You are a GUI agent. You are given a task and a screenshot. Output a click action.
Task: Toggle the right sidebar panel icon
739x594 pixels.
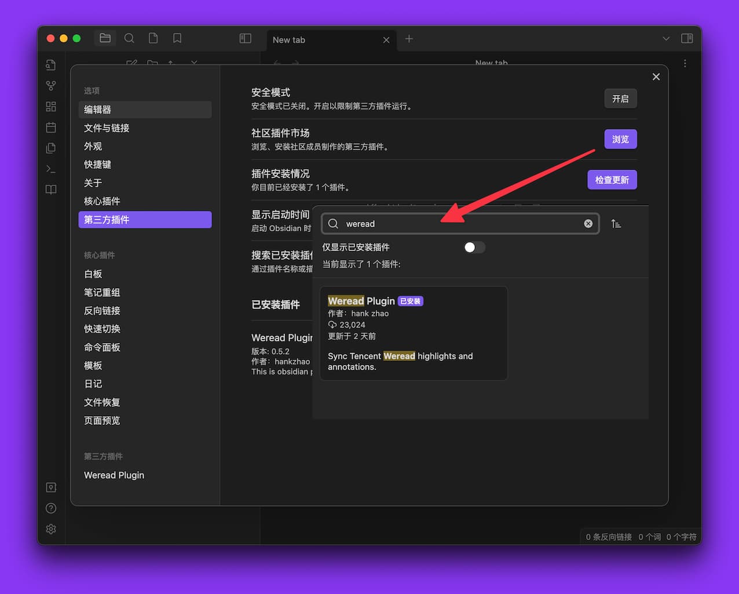pyautogui.click(x=687, y=38)
